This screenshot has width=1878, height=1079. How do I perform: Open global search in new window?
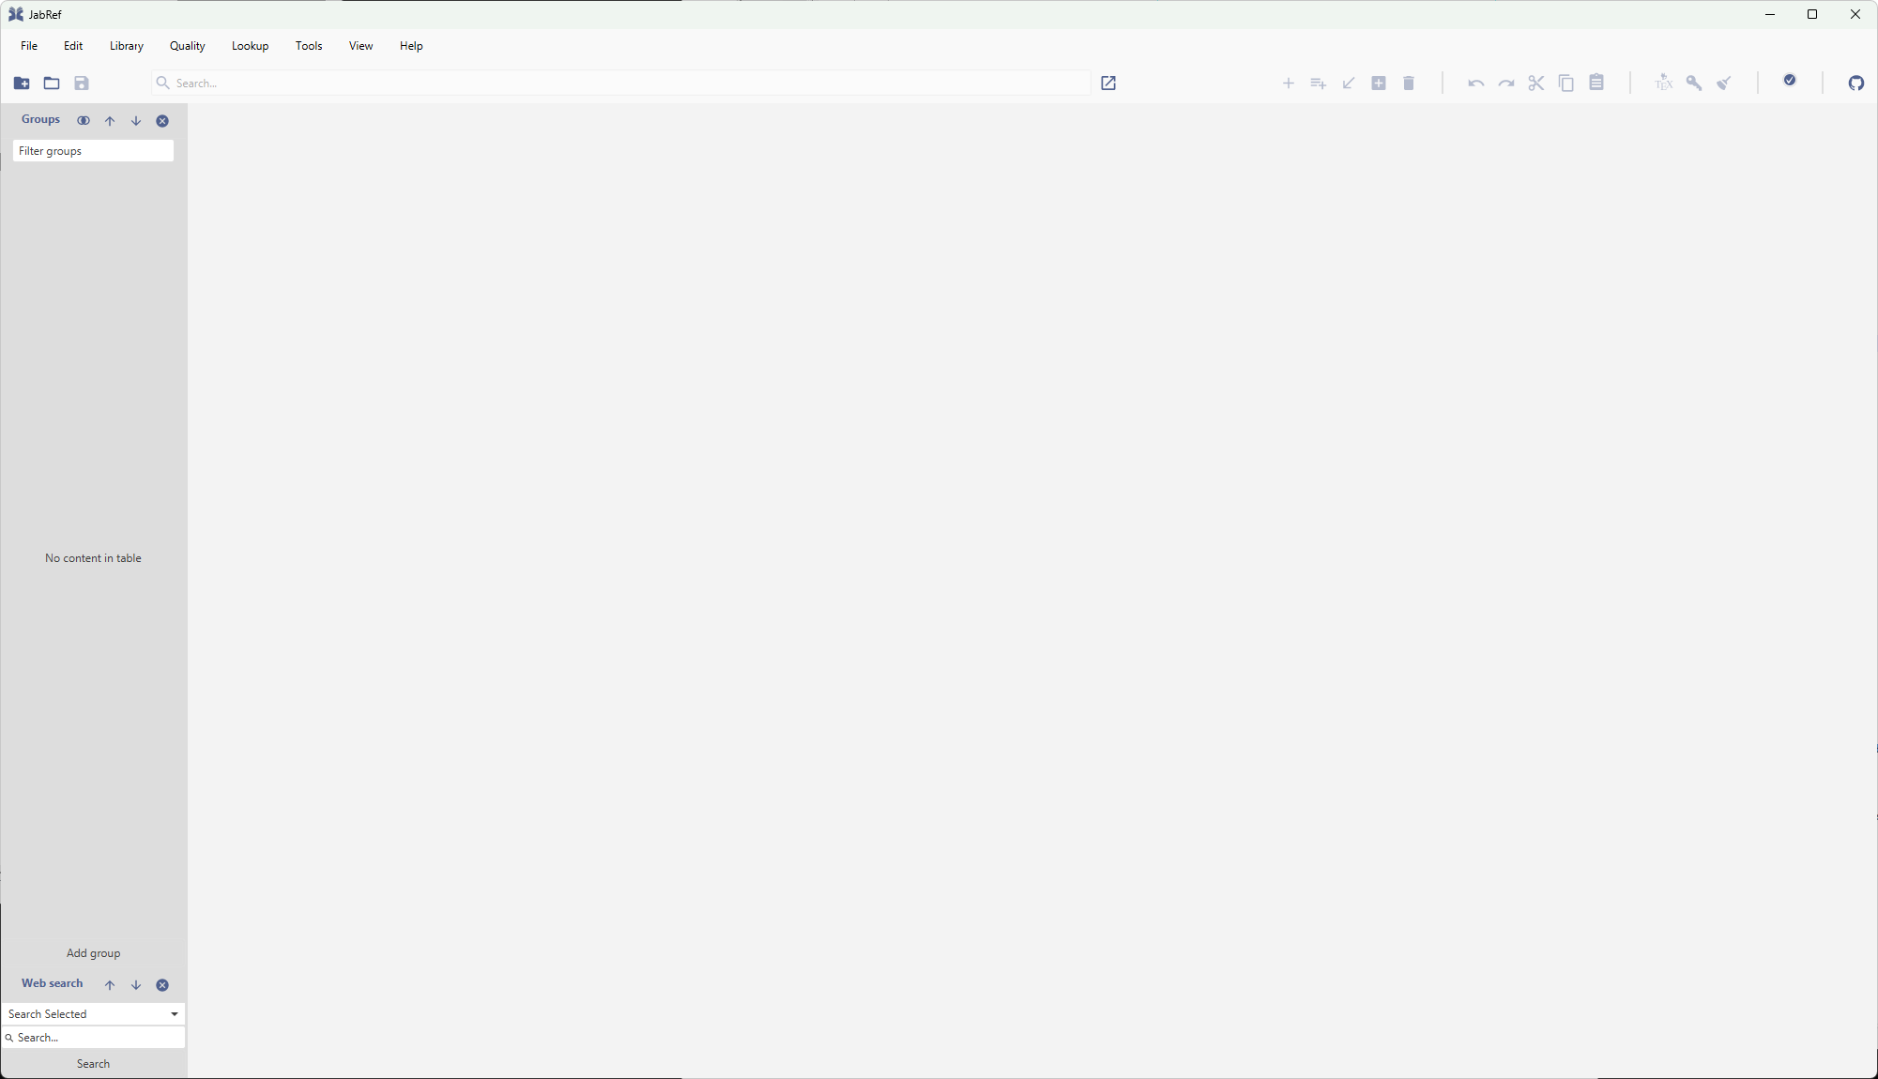1108,84
